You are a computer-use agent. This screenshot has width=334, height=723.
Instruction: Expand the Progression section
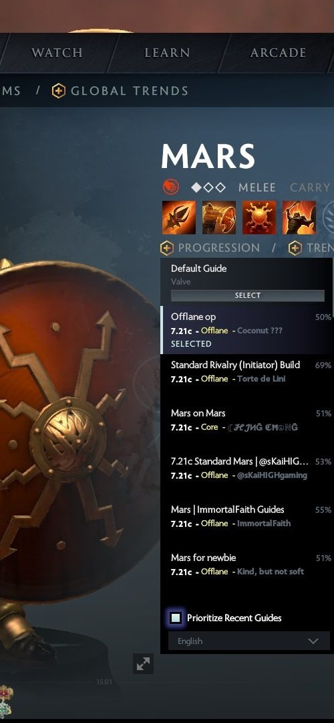click(218, 248)
